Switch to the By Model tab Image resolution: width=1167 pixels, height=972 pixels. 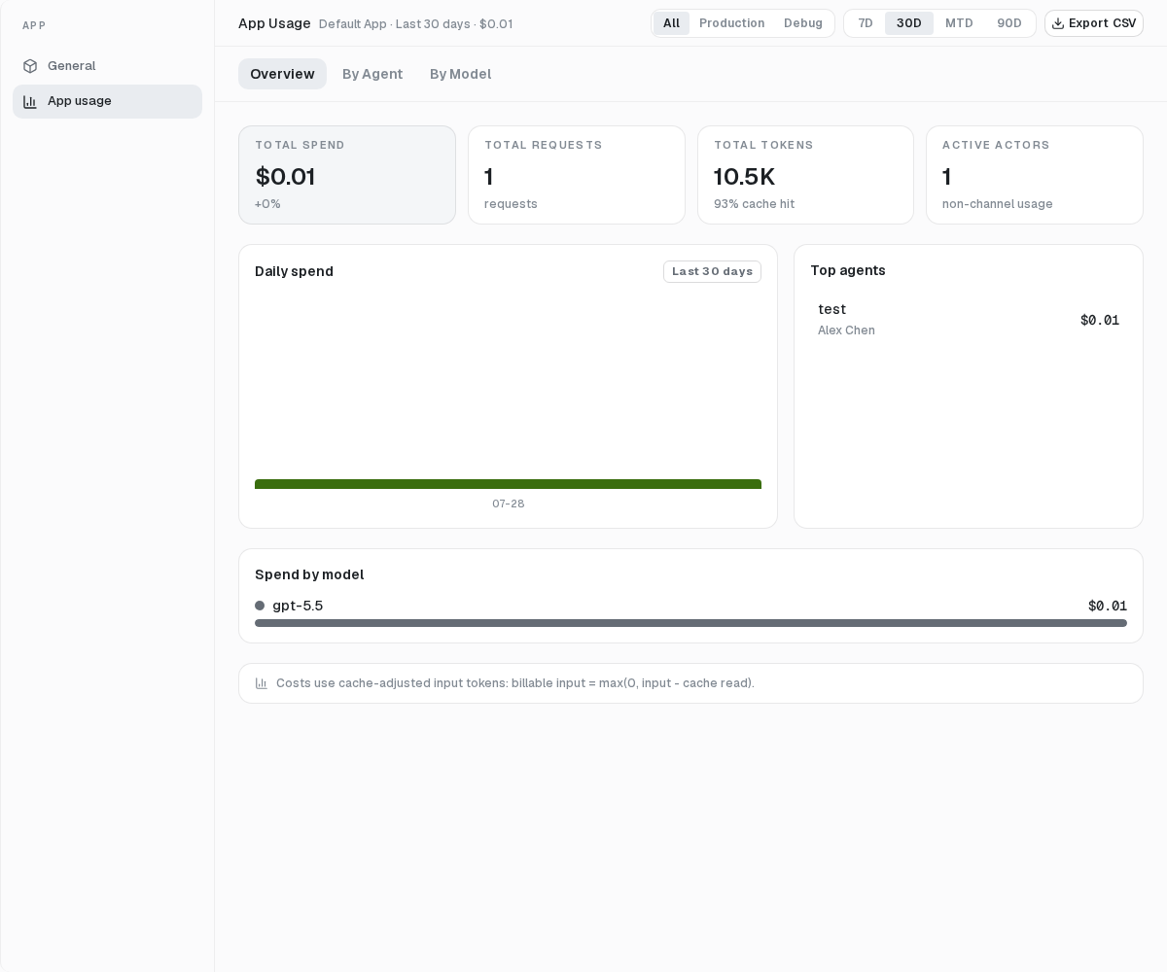point(460,74)
